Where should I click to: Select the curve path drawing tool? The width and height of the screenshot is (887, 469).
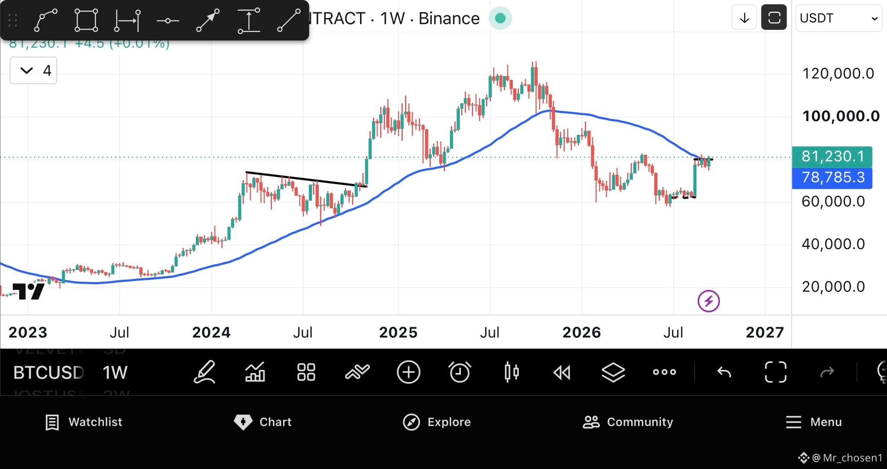[45, 20]
